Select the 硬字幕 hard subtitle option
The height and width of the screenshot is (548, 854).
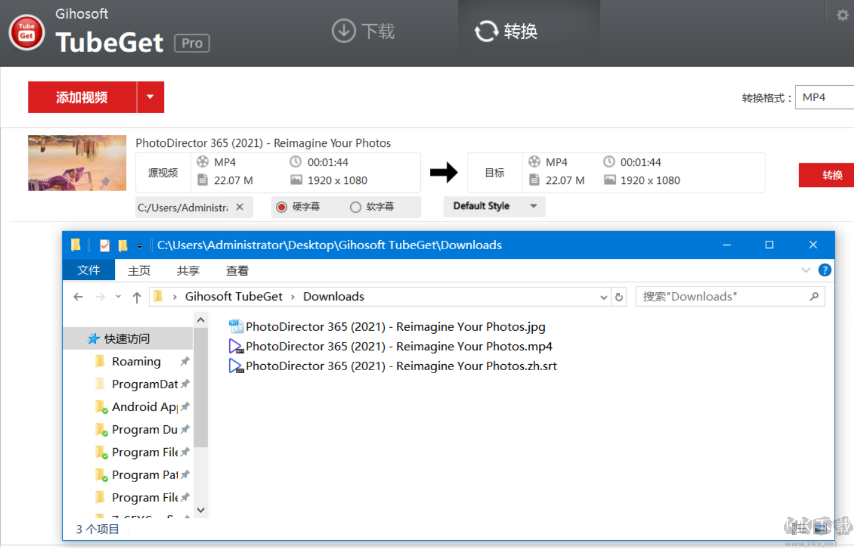click(298, 207)
